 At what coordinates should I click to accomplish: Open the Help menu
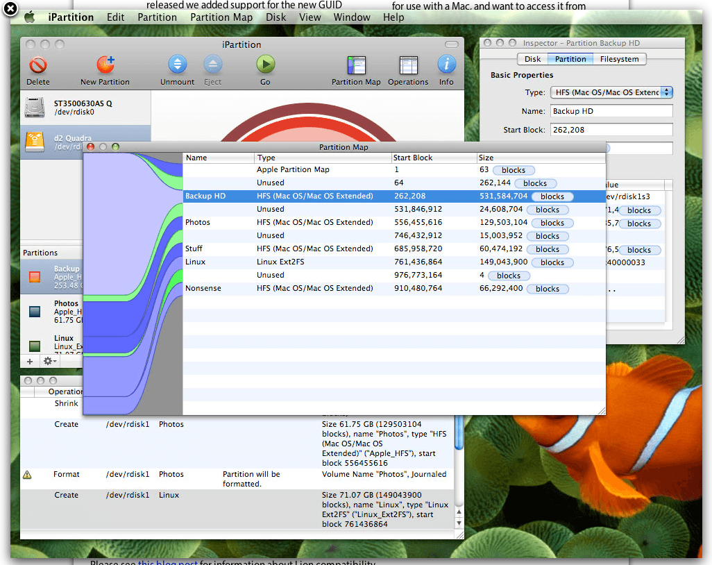click(393, 17)
